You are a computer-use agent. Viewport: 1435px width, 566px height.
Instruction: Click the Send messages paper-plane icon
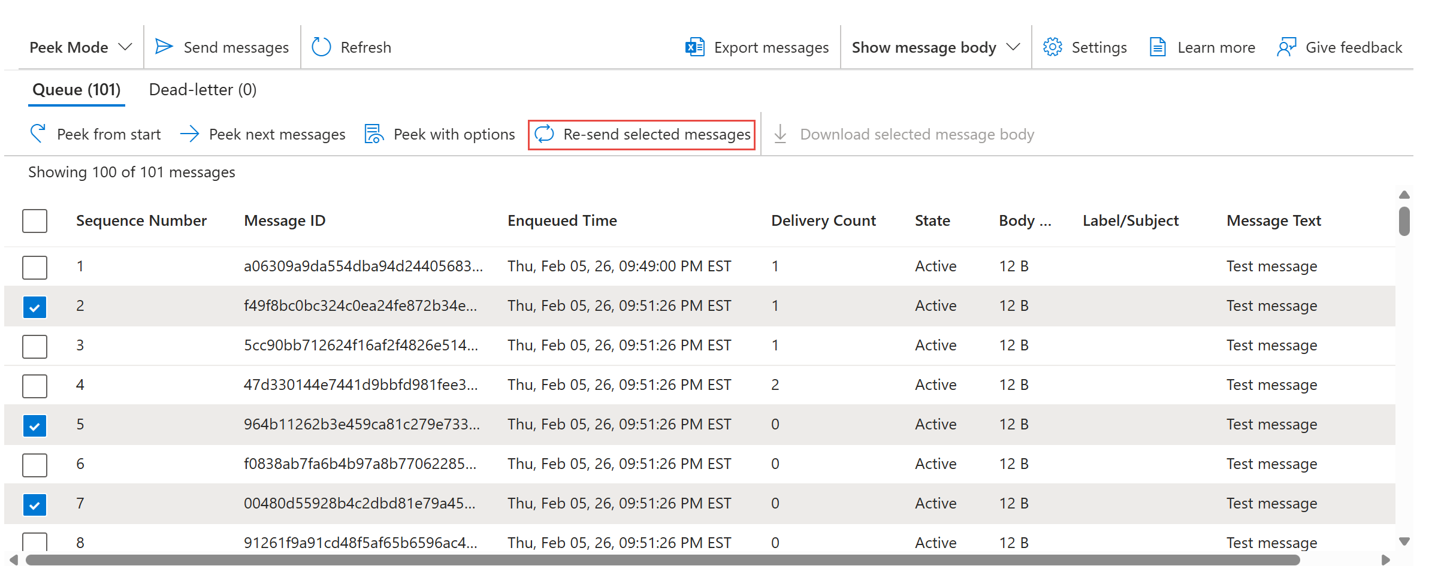pos(164,47)
